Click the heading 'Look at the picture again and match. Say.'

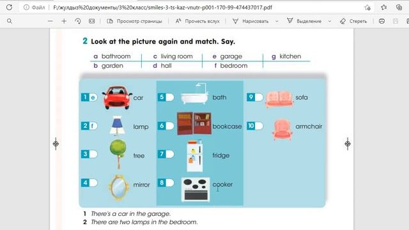[x=163, y=42]
